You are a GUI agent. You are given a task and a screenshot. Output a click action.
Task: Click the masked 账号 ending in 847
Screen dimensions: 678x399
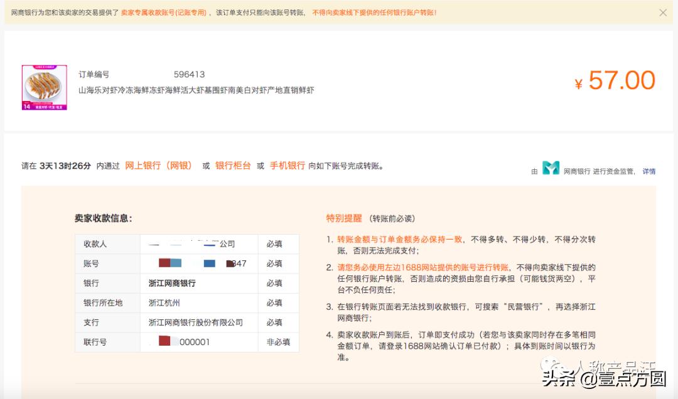(195, 263)
